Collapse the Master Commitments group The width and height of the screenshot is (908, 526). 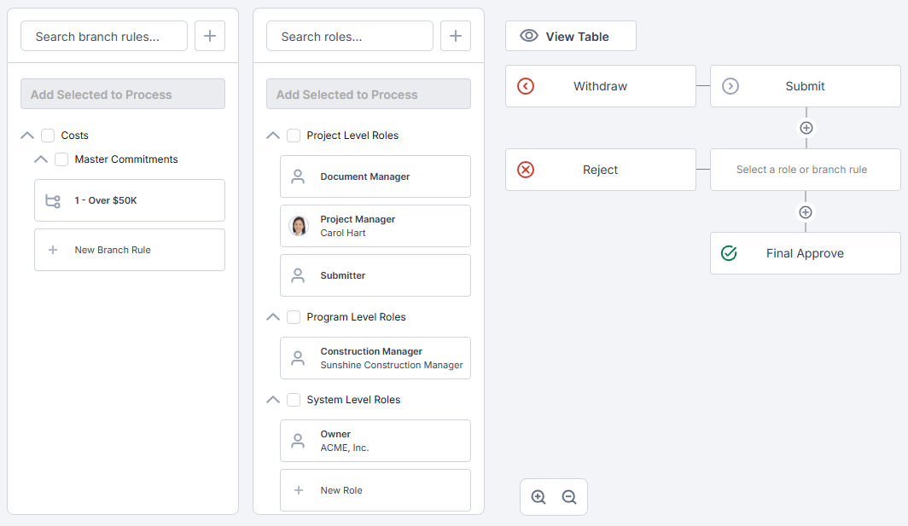click(41, 159)
